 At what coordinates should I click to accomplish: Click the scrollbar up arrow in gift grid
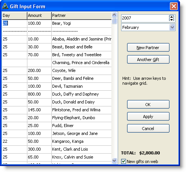(114, 15)
